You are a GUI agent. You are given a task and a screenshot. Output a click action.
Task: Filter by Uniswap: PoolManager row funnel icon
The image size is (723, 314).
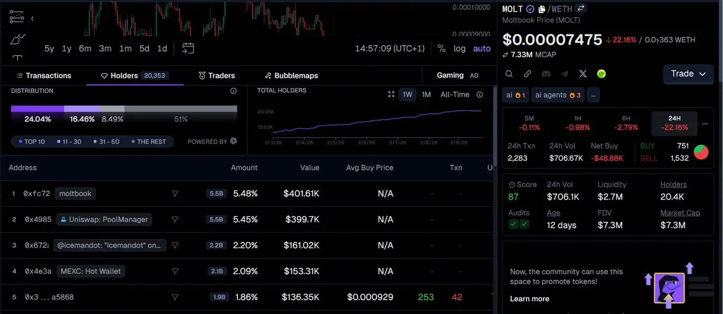(x=175, y=219)
